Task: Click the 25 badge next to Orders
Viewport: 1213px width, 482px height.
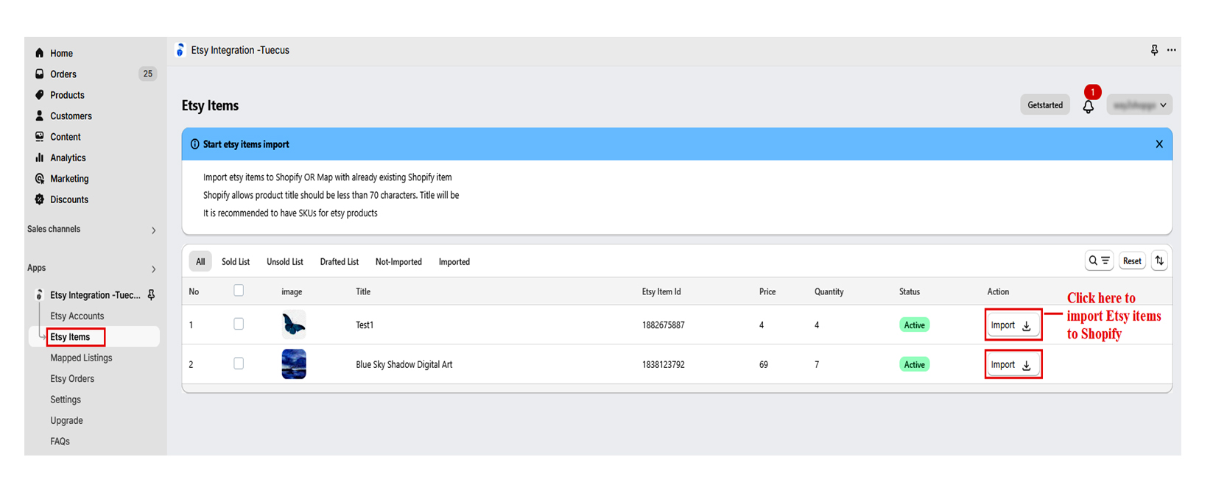Action: (x=148, y=74)
